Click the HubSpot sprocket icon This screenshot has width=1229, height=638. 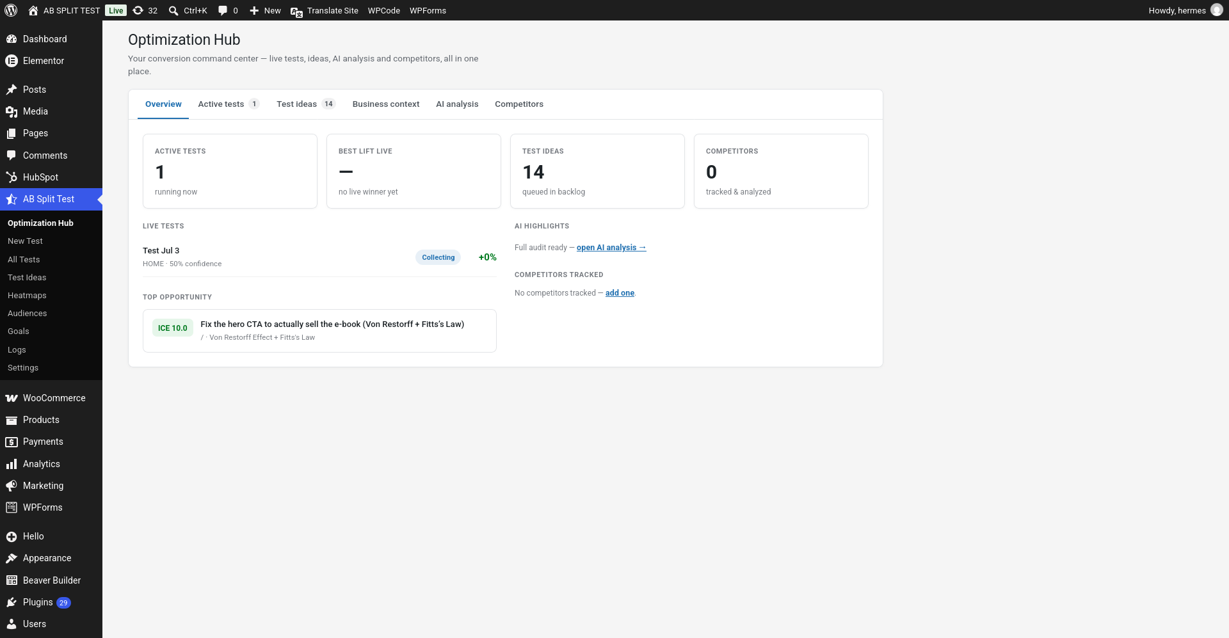point(12,177)
